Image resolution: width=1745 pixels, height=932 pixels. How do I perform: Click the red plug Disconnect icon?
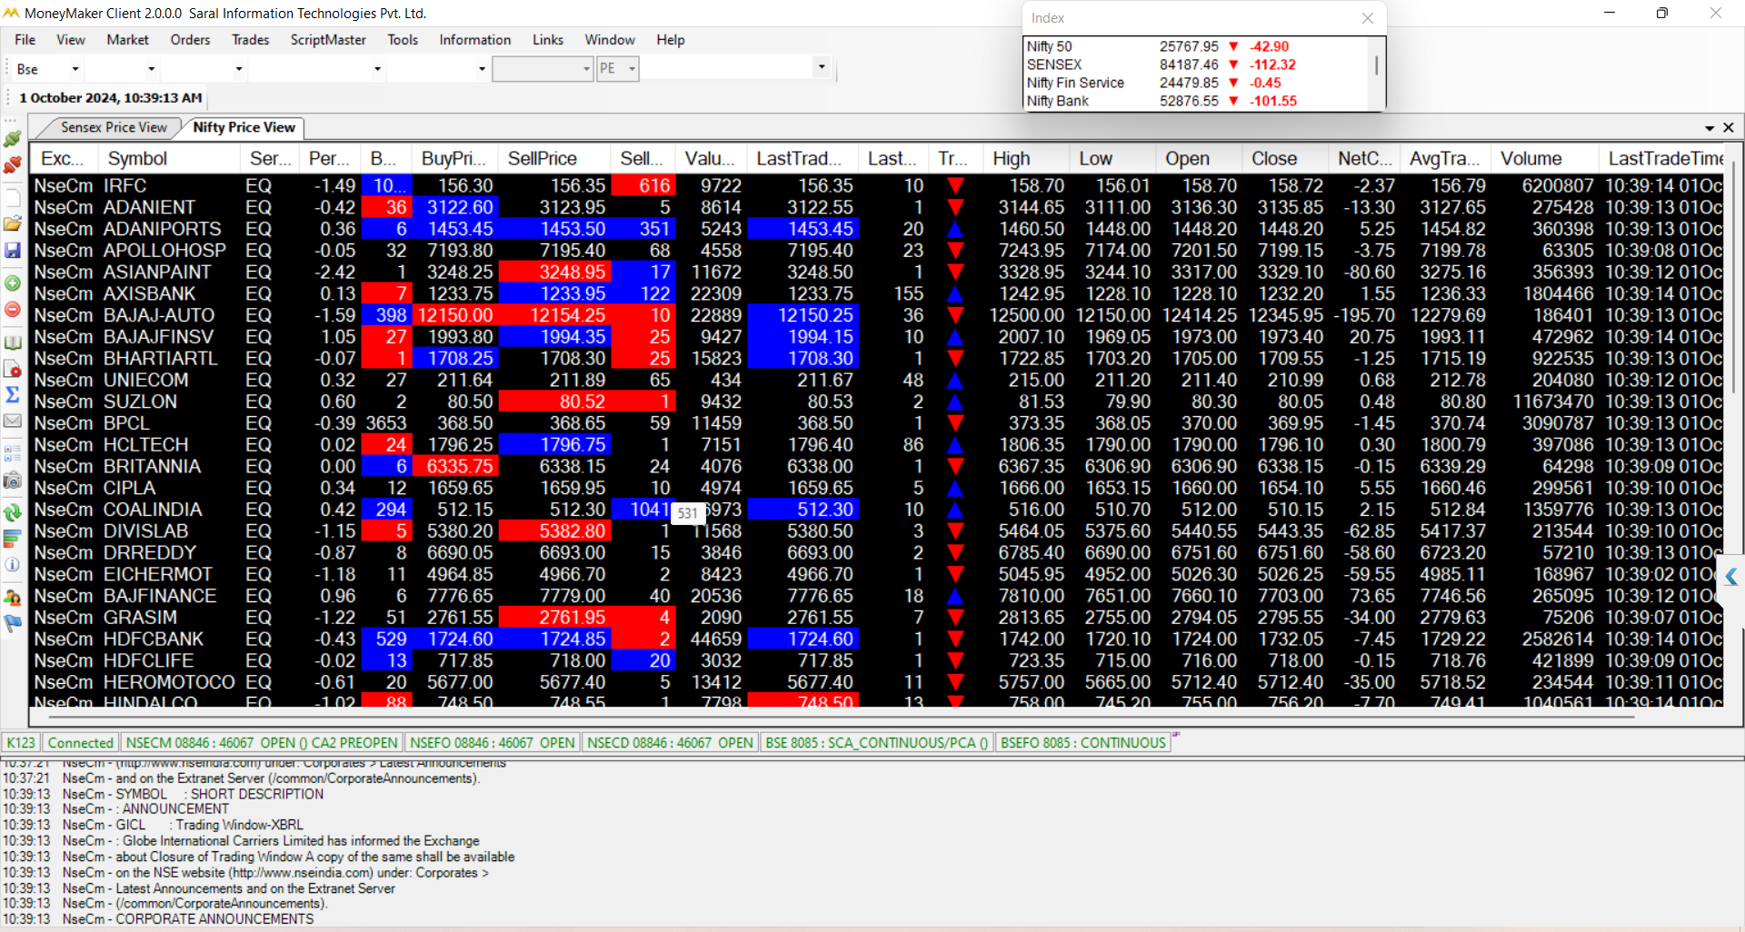tap(13, 165)
